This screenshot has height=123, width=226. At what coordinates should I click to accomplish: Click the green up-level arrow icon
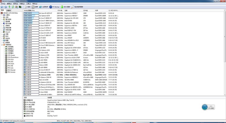[x=10, y=7]
